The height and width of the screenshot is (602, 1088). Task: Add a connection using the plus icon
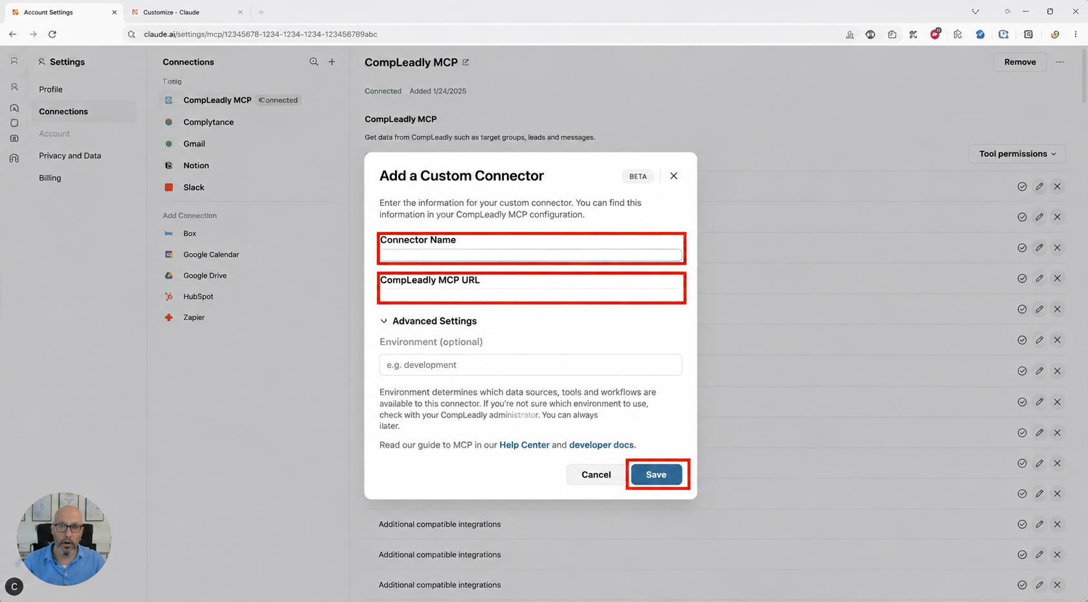[x=332, y=62]
